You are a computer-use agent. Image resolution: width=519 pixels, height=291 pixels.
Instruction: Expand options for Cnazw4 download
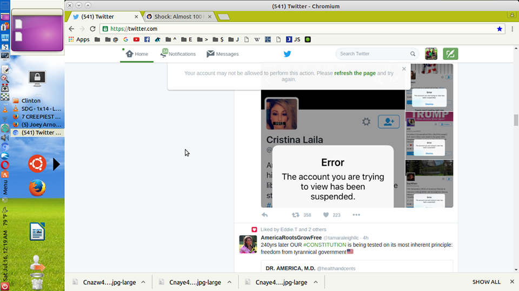click(143, 282)
